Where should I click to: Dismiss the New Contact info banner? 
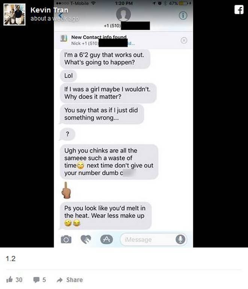tap(184, 40)
